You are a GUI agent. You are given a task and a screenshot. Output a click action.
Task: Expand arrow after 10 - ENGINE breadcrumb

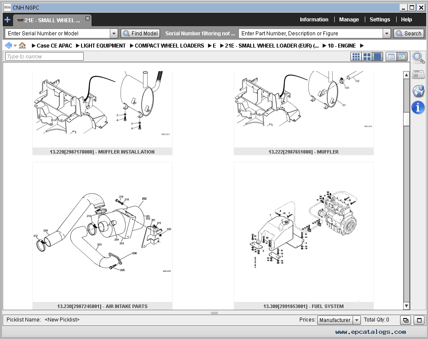coord(362,46)
